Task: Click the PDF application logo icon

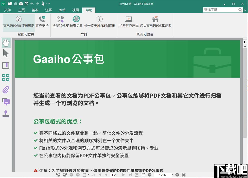Action: tap(3, 4)
